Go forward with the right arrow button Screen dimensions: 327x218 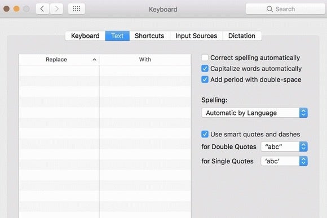(56, 9)
